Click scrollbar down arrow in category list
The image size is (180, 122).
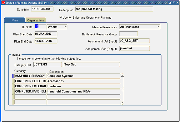[122, 102]
